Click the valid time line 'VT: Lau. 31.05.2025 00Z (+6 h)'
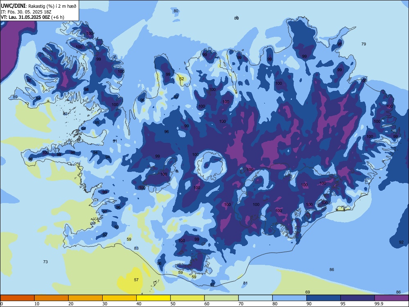The width and height of the screenshot is (409, 307). 32,17
